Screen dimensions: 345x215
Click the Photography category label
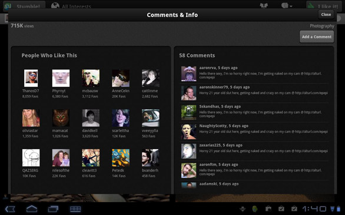[x=322, y=26]
